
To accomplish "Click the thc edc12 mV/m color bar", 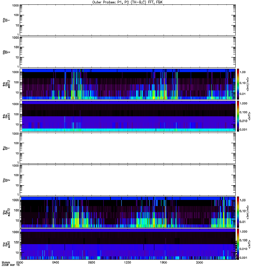I will pos(238,212).
